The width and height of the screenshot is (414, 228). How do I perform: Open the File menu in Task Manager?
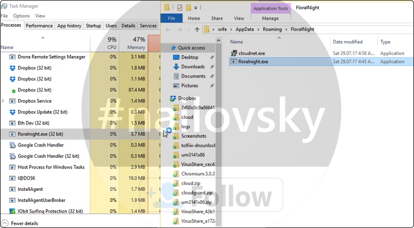point(4,16)
